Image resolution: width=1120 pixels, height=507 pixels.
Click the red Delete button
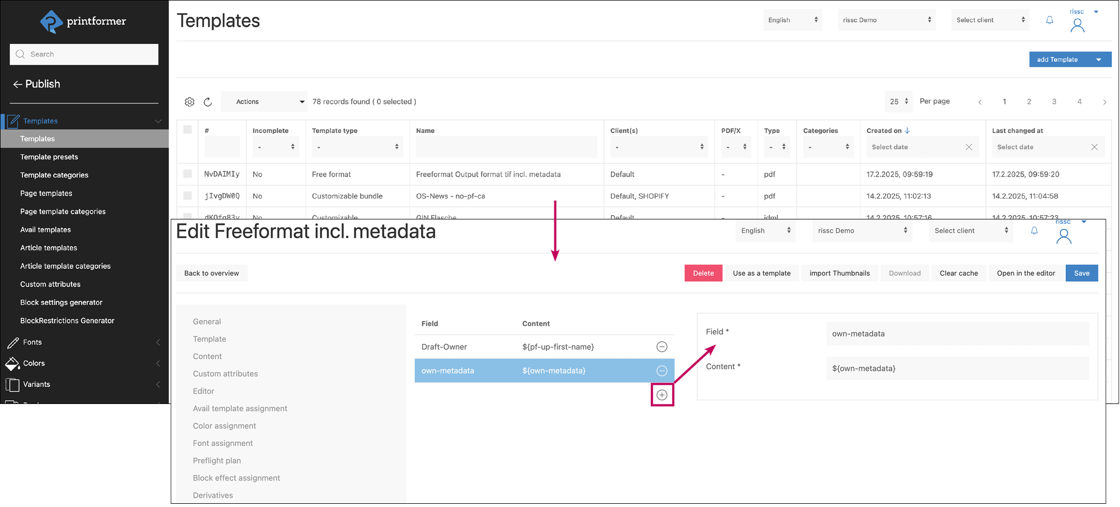coord(703,273)
